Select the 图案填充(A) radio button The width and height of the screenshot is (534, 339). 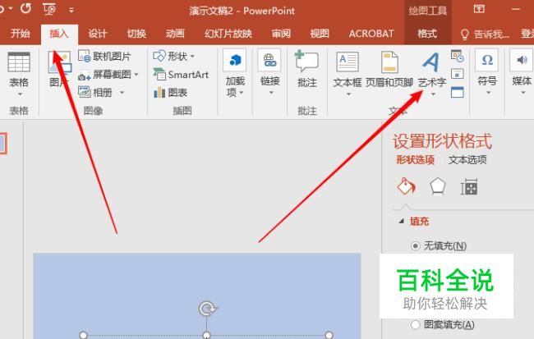pyautogui.click(x=415, y=325)
